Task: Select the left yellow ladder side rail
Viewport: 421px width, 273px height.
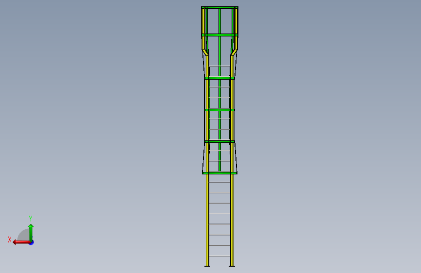Action: 207,161
